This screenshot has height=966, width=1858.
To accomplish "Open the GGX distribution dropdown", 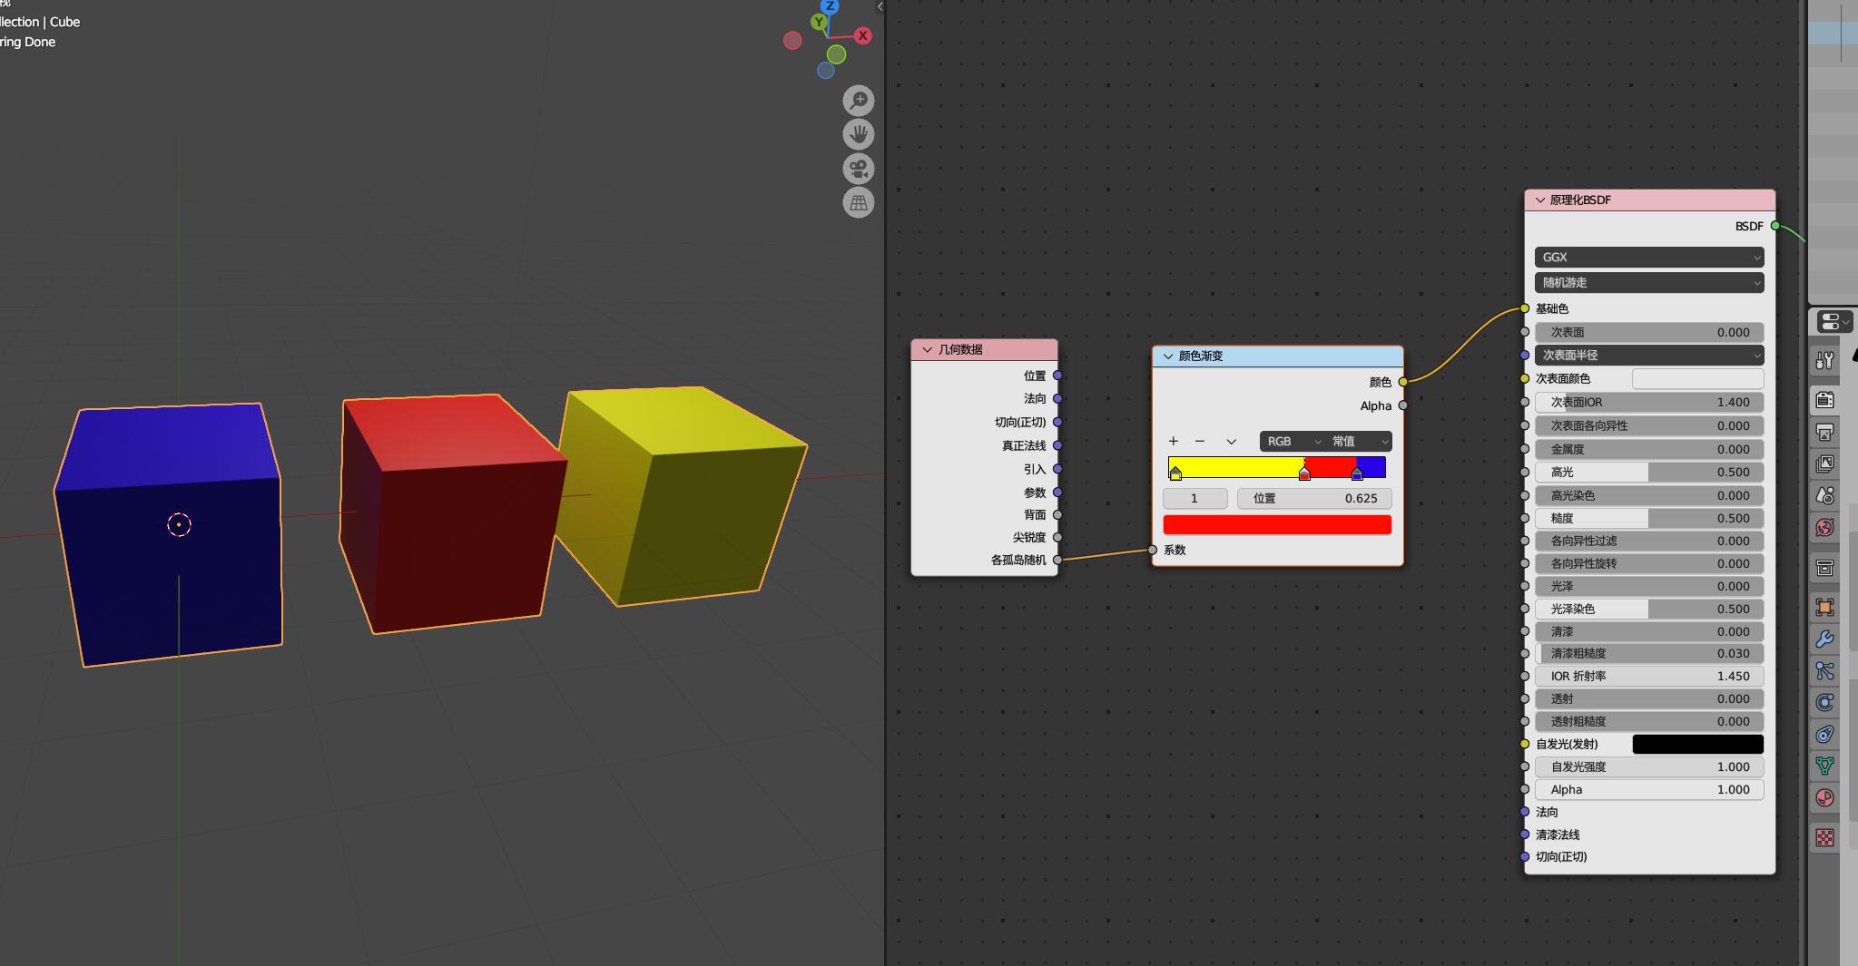I will (1648, 258).
